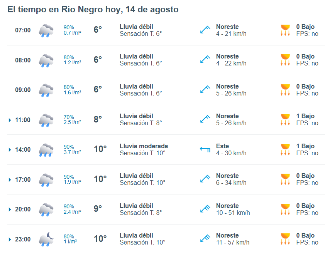
Task: Expand the 20:00 forecast row
Action: pos(10,209)
